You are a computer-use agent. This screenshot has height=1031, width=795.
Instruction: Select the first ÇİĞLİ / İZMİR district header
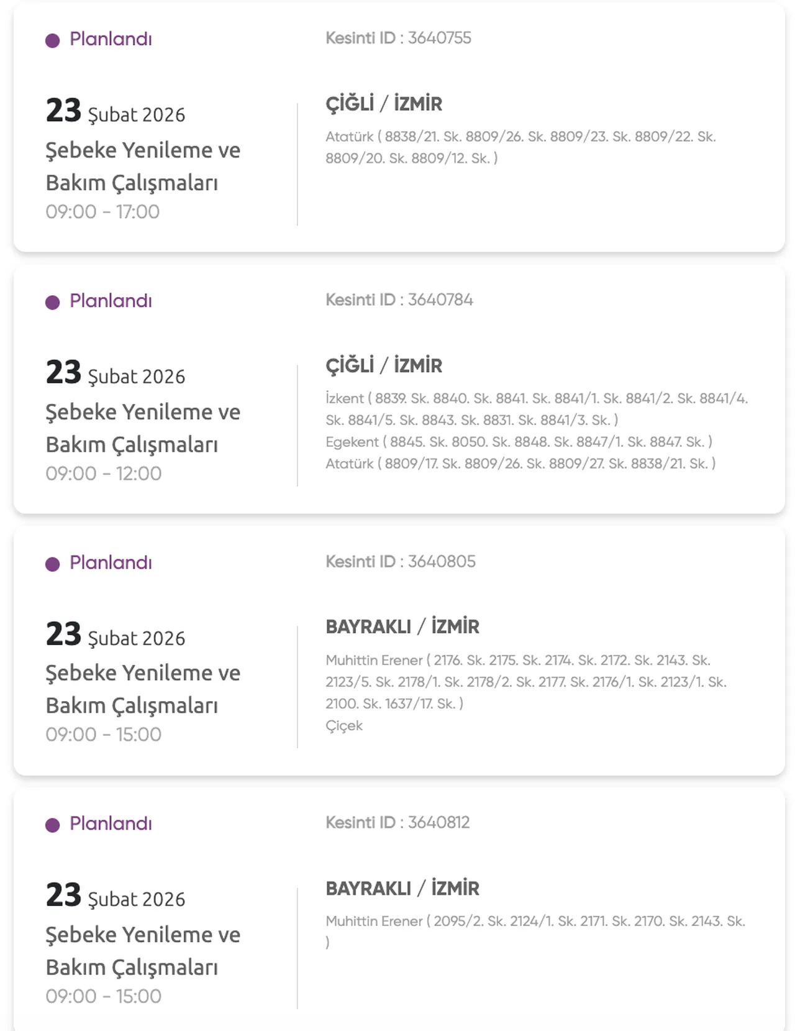click(384, 104)
